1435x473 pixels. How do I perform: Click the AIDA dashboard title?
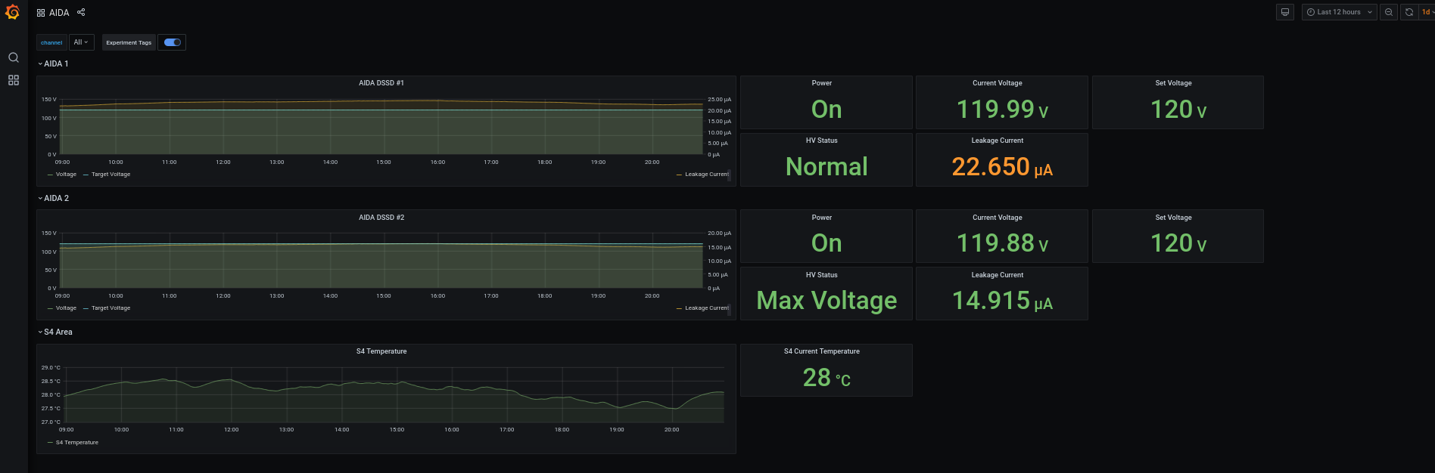(59, 13)
